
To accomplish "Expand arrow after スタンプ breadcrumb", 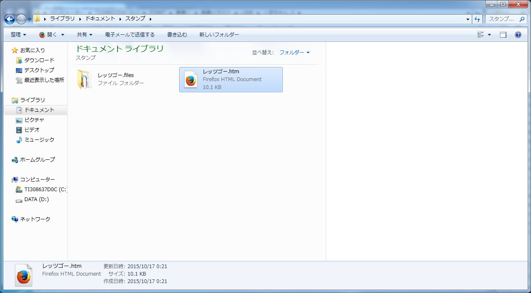I will [x=150, y=19].
